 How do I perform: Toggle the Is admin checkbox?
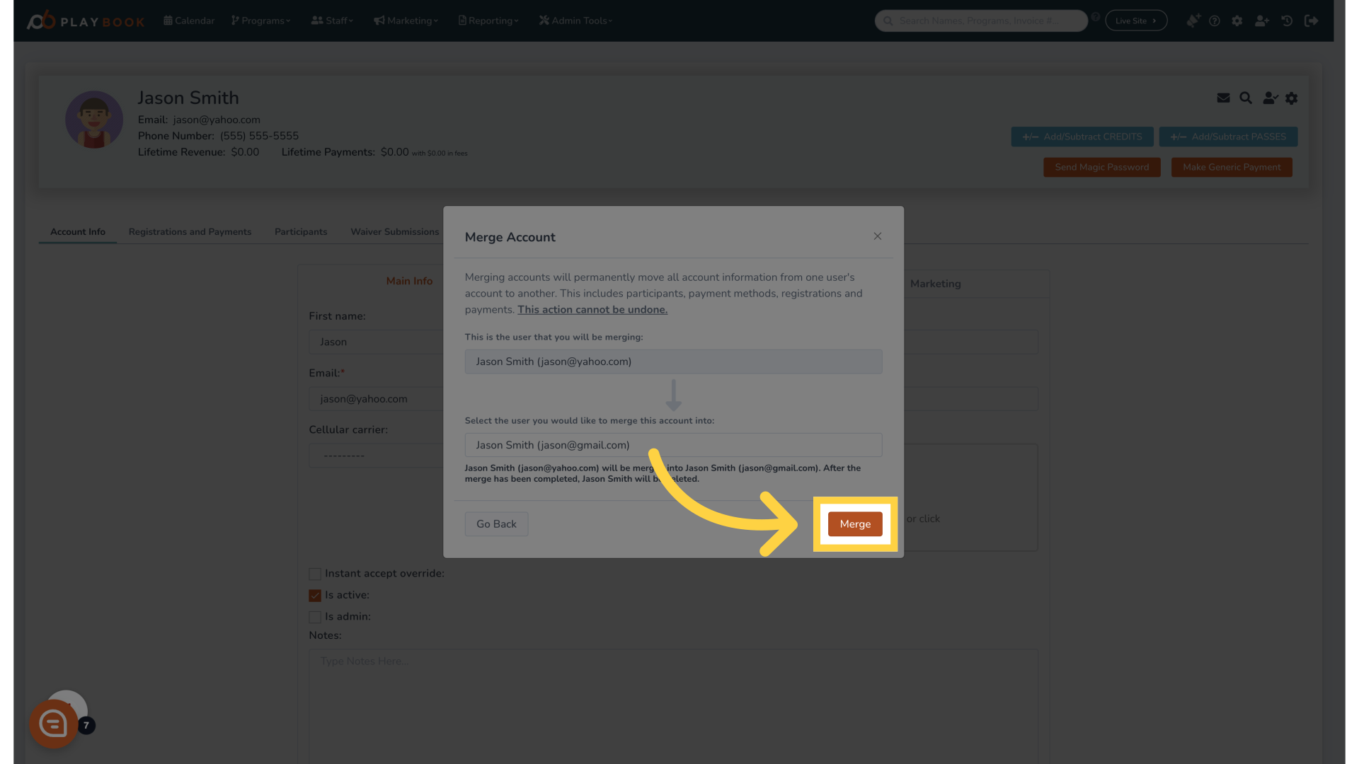[314, 617]
